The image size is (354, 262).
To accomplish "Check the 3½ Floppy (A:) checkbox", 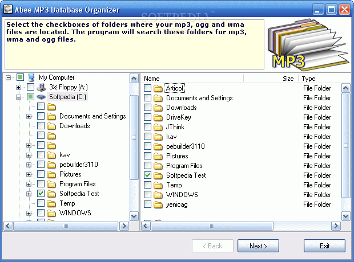I will pos(30,87).
